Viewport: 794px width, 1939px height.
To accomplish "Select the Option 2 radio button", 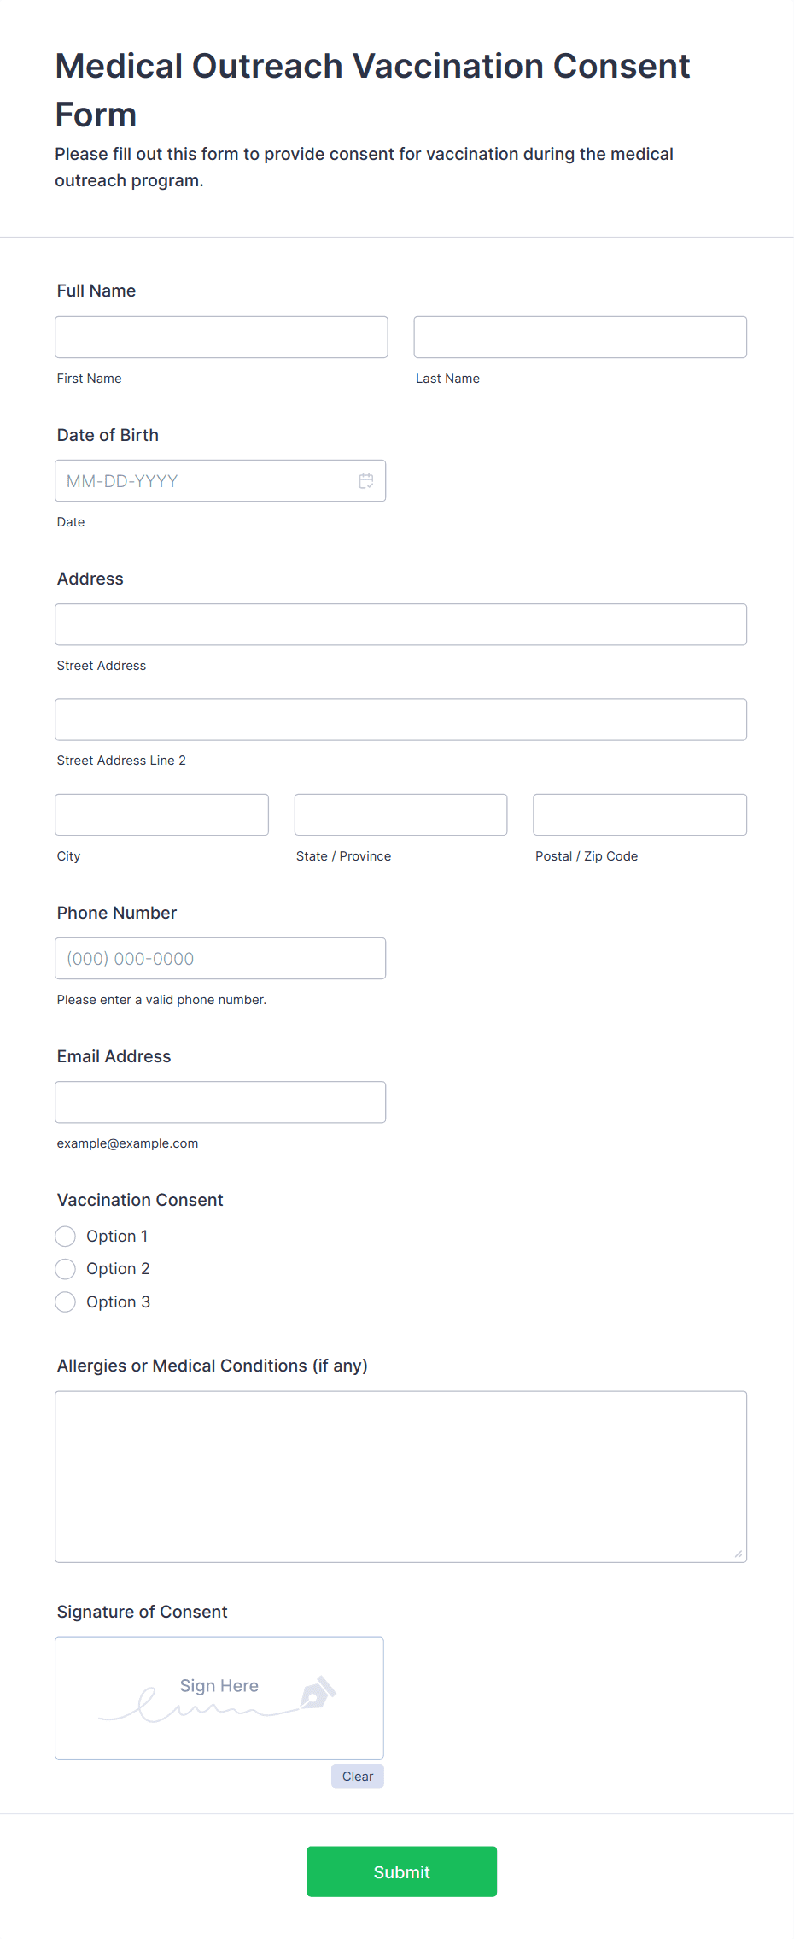I will point(65,1268).
